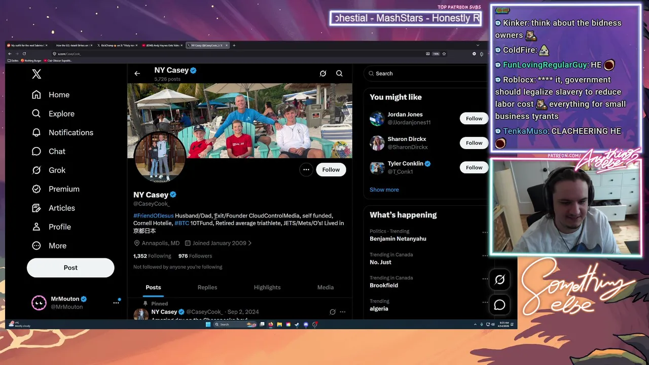This screenshot has height=365, width=649.
Task: Open Steam from taskbar
Action: point(297,324)
